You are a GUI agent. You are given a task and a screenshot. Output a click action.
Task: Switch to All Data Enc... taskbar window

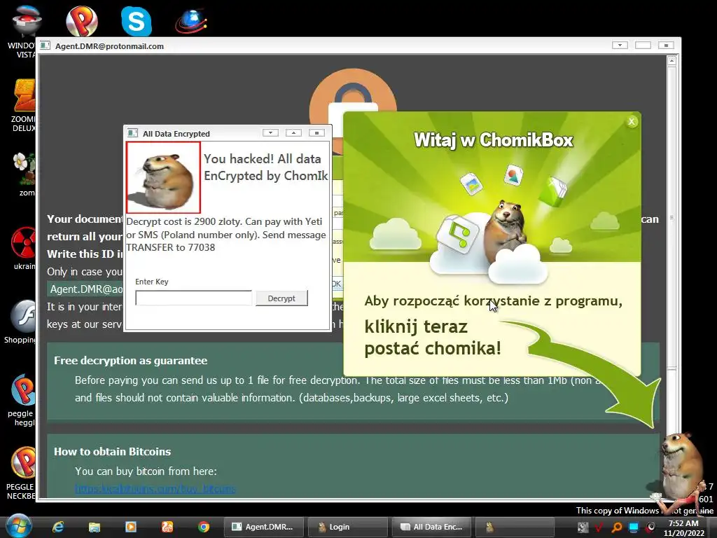coord(431,527)
